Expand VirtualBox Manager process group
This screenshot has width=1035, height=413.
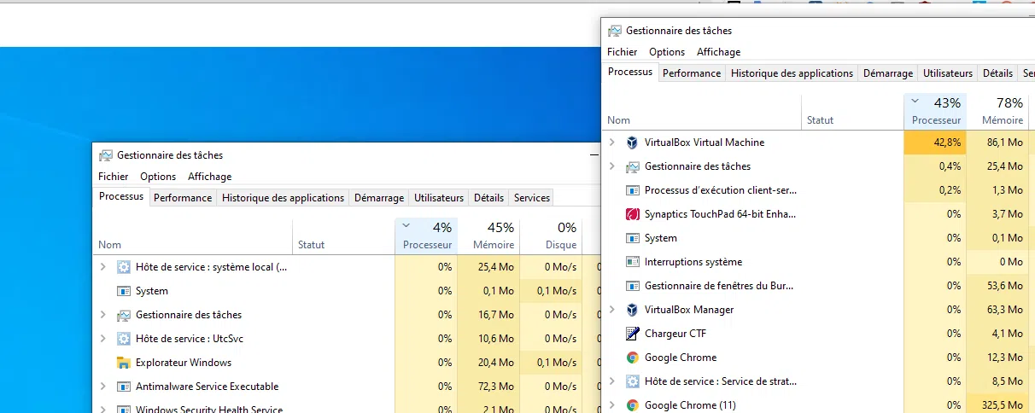611,310
